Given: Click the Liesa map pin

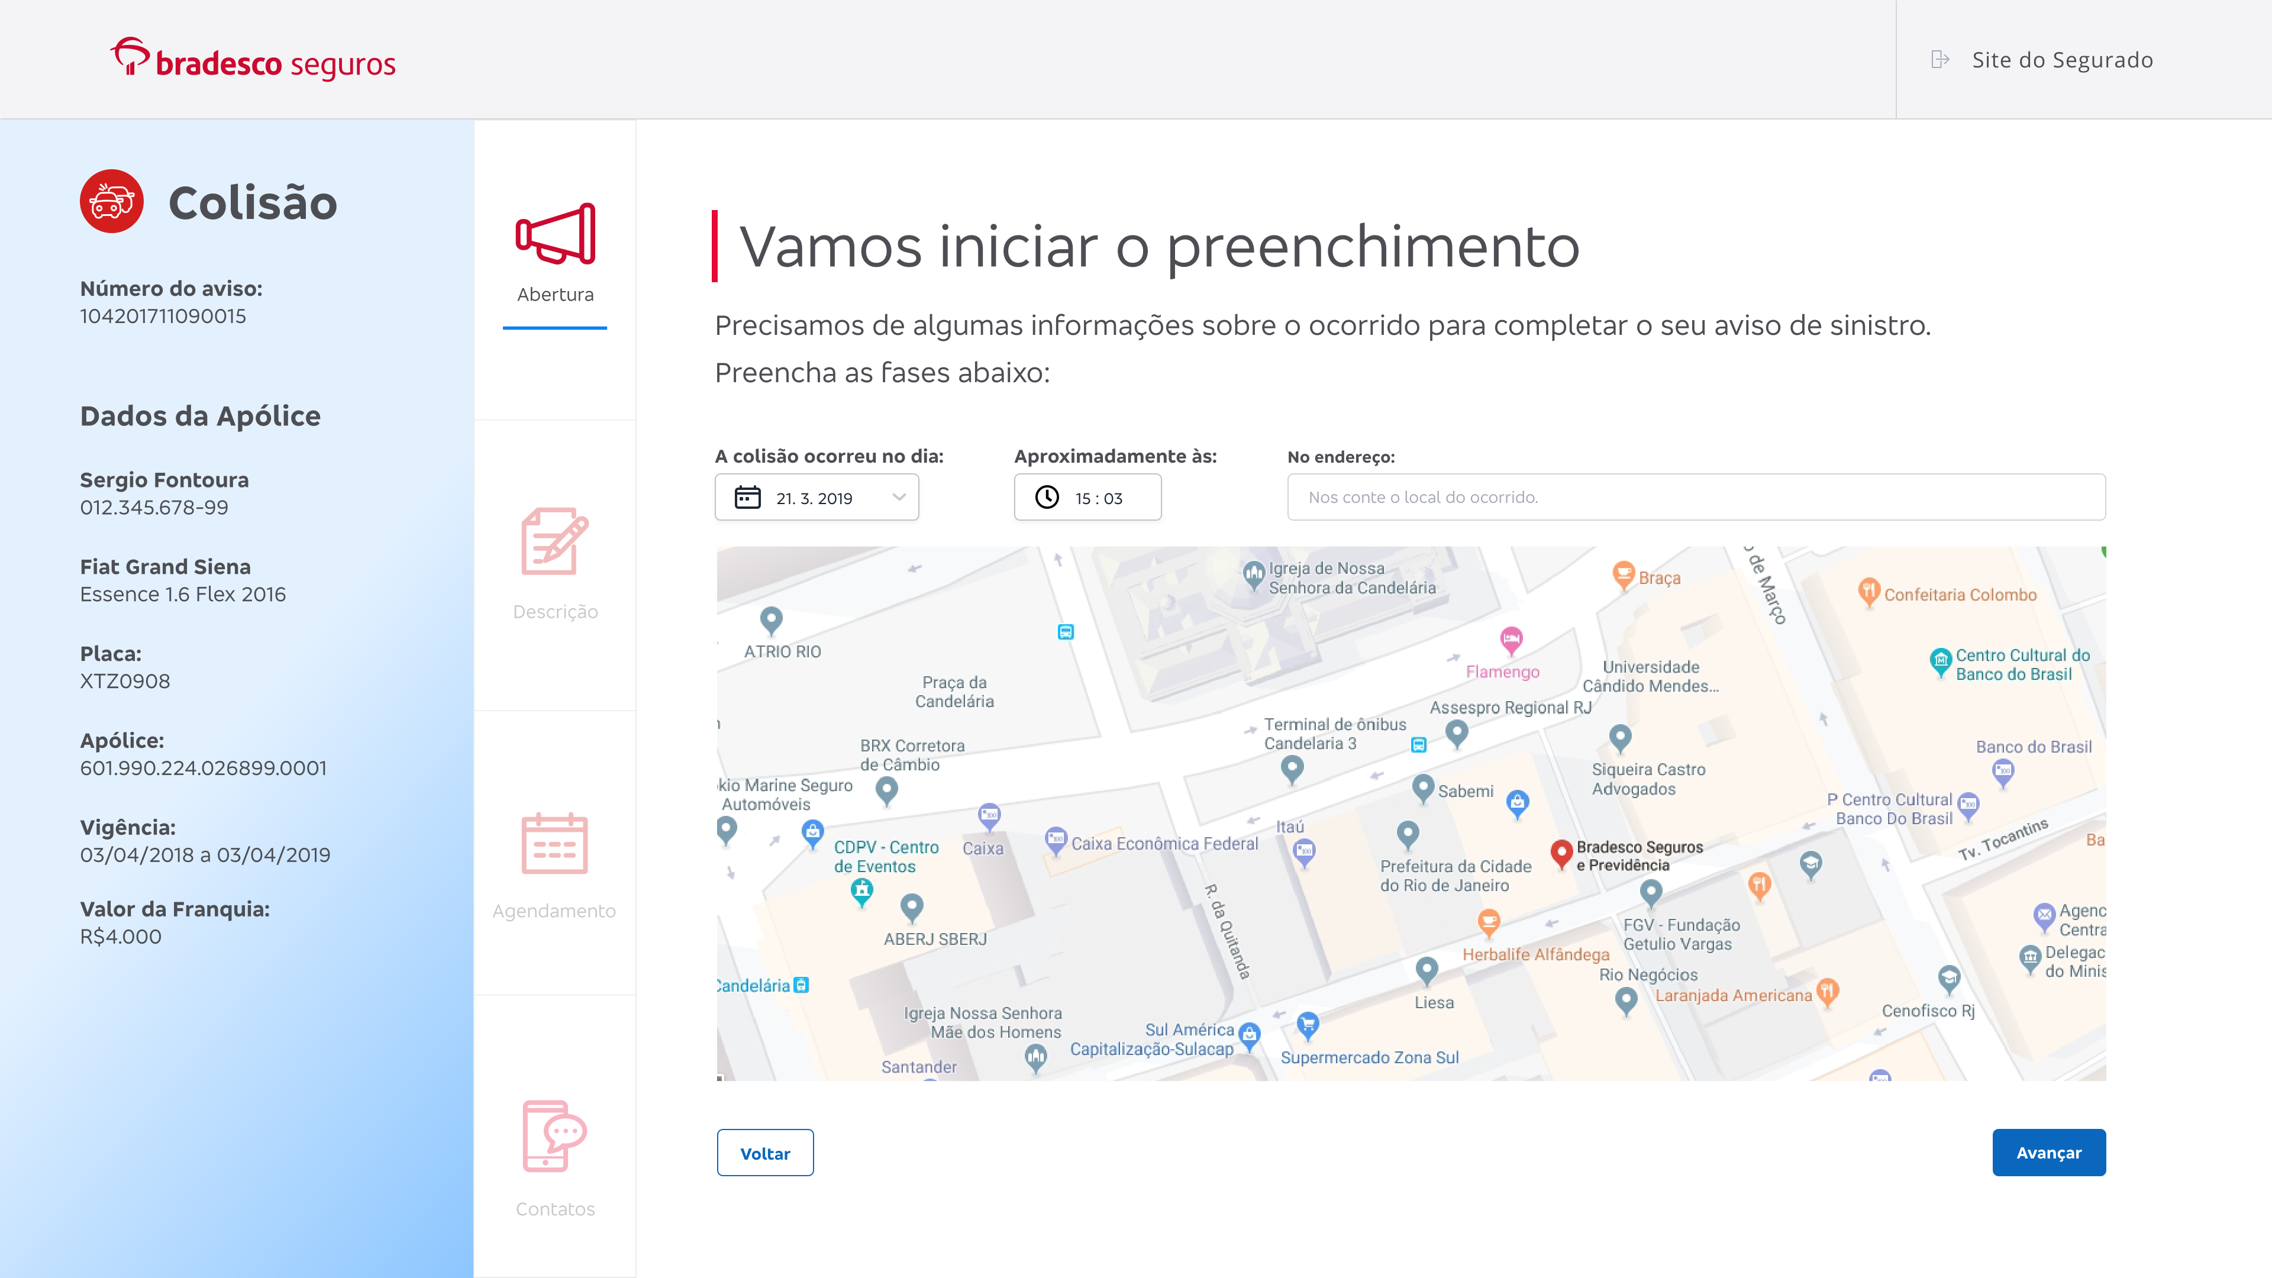Looking at the screenshot, I should pos(1426,971).
